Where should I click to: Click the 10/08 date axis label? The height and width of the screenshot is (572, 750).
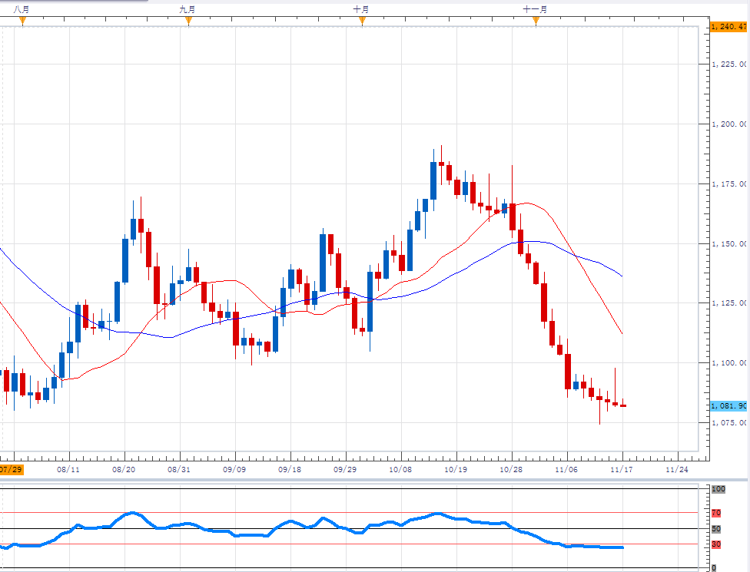point(400,469)
